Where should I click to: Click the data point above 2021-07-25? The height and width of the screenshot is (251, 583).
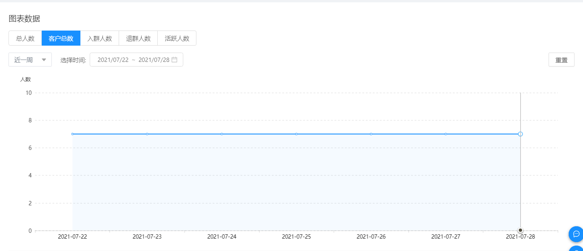(297, 134)
